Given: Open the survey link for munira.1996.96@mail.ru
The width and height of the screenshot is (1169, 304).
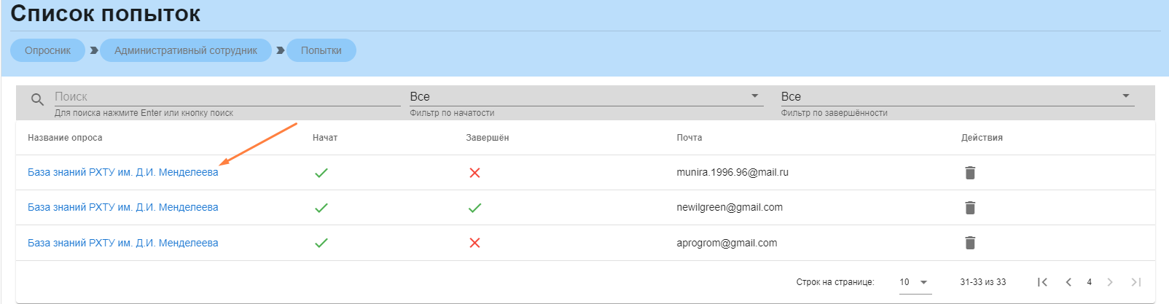Looking at the screenshot, I should pos(122,173).
